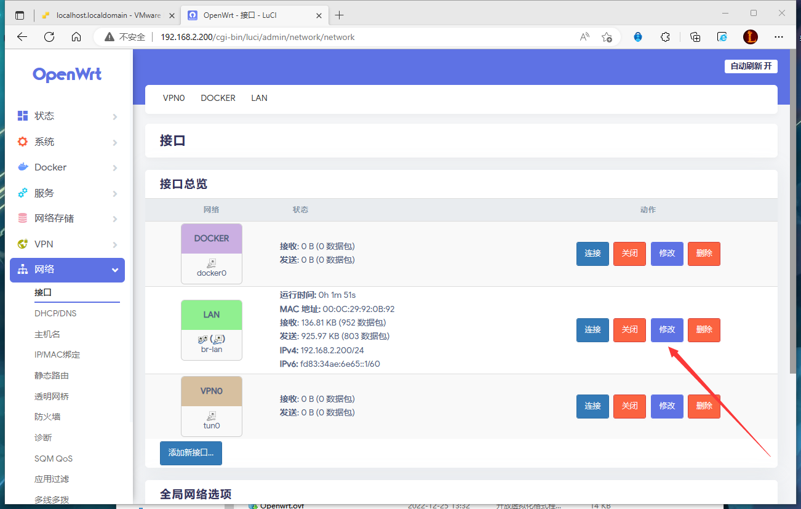Click 连接 for the LAN interface
This screenshot has width=801, height=509.
(592, 330)
